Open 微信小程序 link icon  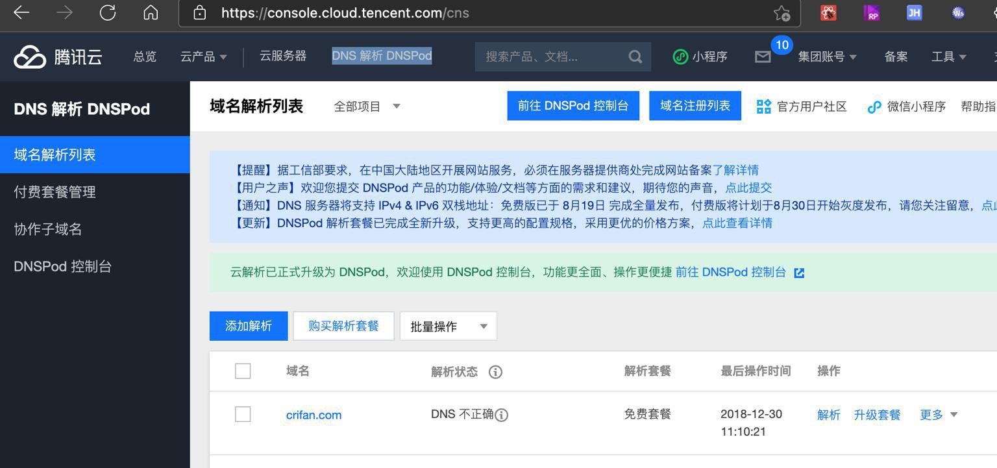[874, 106]
